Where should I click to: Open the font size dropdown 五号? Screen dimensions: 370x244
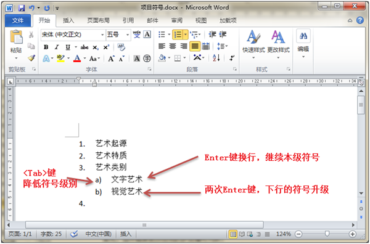click(x=118, y=35)
